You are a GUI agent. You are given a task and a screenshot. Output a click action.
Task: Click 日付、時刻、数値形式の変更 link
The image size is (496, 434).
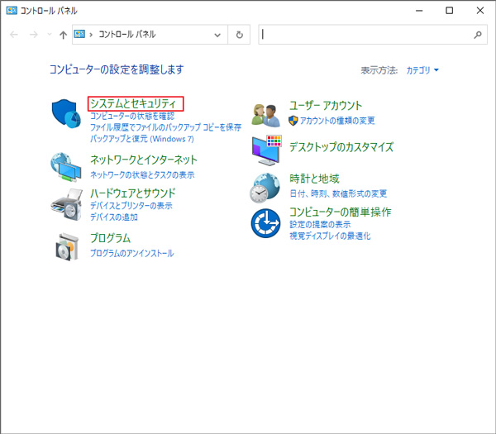click(338, 193)
